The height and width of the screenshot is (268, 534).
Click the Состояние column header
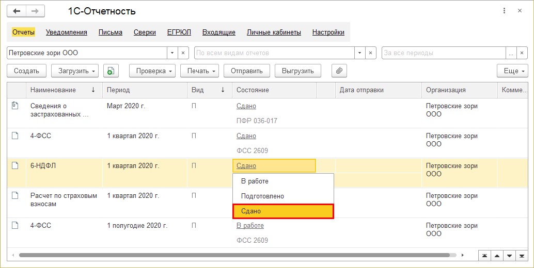point(274,90)
